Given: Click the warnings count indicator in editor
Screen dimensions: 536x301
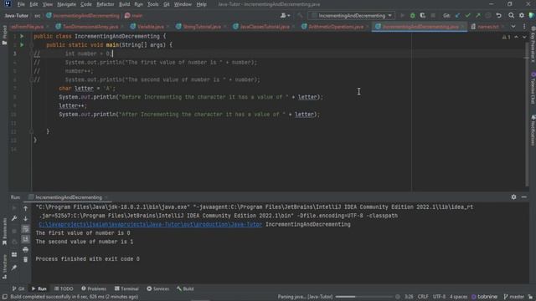Looking at the screenshot, I should coord(506,37).
